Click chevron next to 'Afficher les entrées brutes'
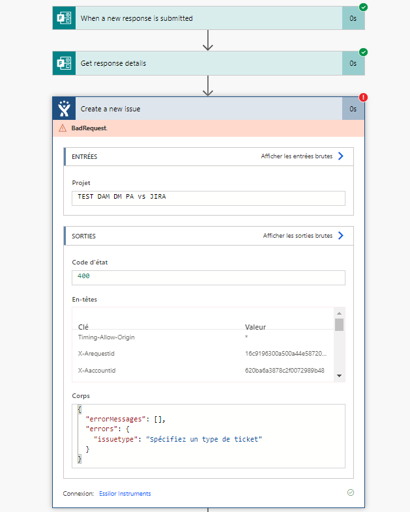The image size is (410, 512). [x=341, y=156]
